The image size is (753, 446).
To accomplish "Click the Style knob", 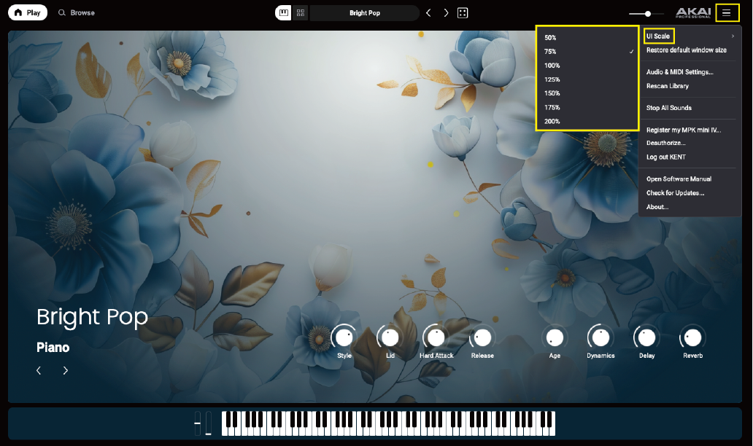I will tap(344, 337).
